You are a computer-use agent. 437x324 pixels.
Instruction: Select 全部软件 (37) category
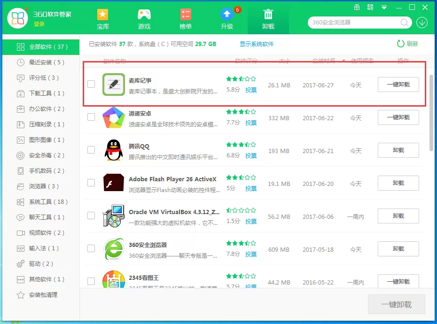[41, 47]
